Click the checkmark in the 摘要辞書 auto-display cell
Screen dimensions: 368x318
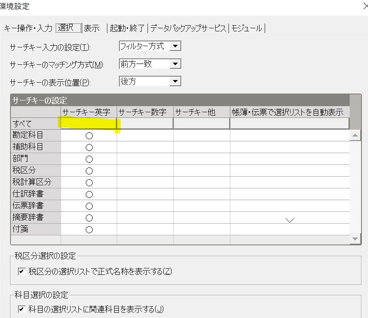tap(290, 220)
